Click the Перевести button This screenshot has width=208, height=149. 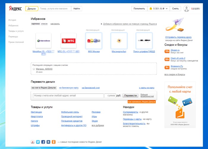coord(130,95)
